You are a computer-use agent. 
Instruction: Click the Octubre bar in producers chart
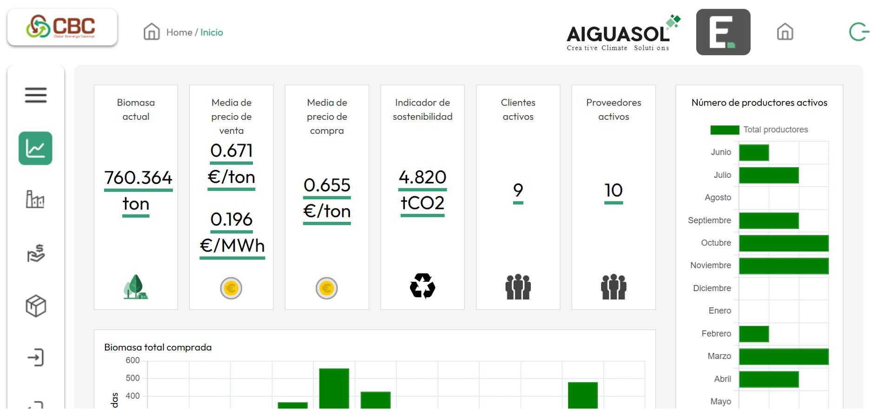pyautogui.click(x=783, y=243)
